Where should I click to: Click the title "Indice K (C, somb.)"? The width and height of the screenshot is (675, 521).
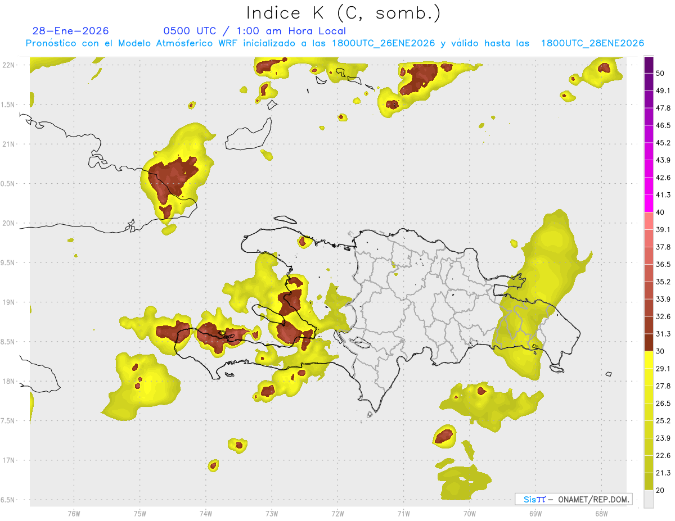pos(344,13)
